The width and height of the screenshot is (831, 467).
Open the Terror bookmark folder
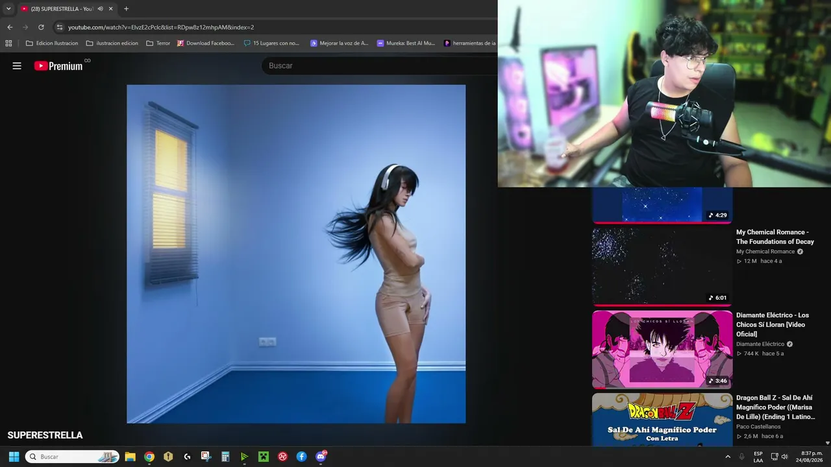click(x=158, y=43)
